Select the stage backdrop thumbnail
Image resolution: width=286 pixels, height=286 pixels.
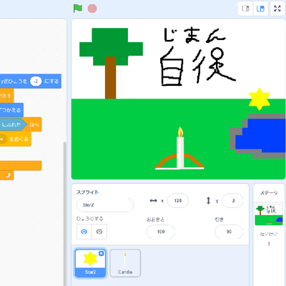(x=269, y=215)
